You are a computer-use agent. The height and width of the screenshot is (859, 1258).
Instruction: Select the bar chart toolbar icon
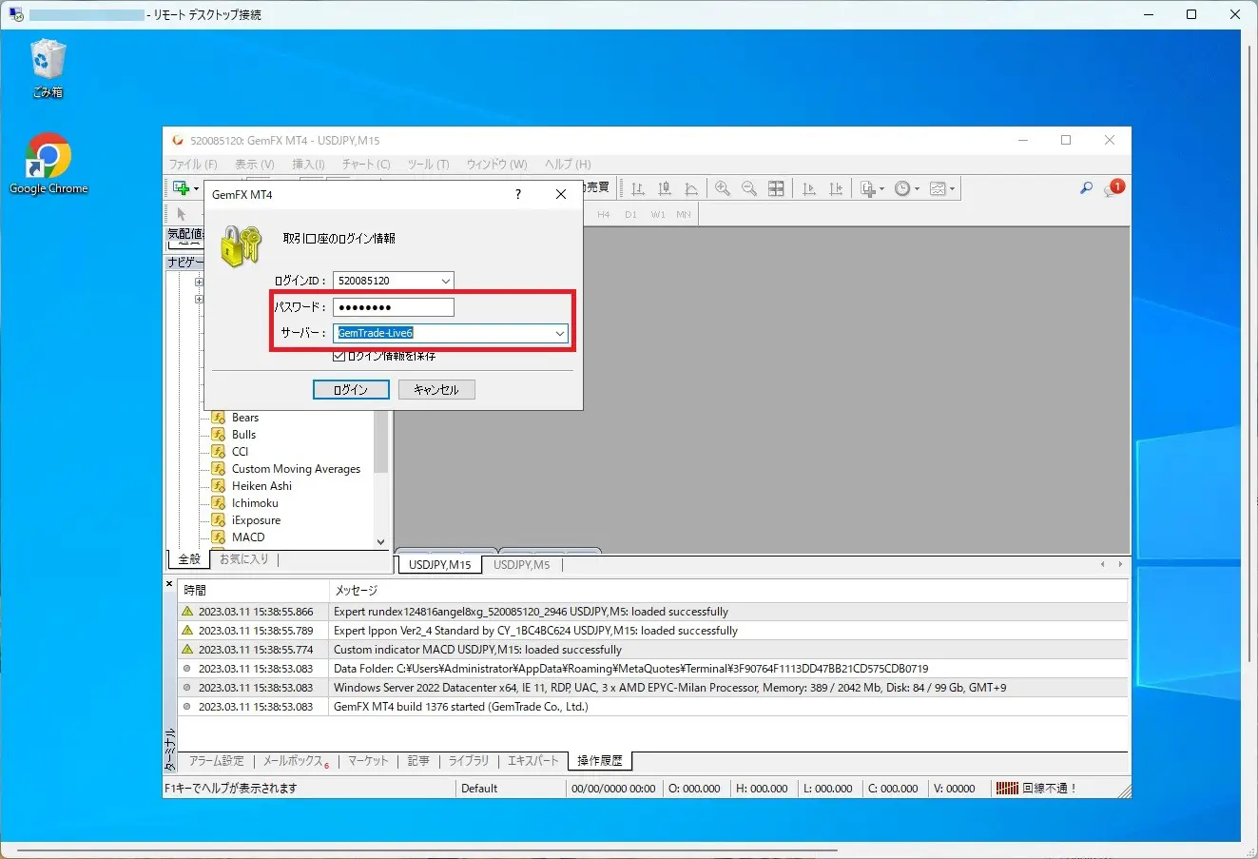pyautogui.click(x=638, y=188)
